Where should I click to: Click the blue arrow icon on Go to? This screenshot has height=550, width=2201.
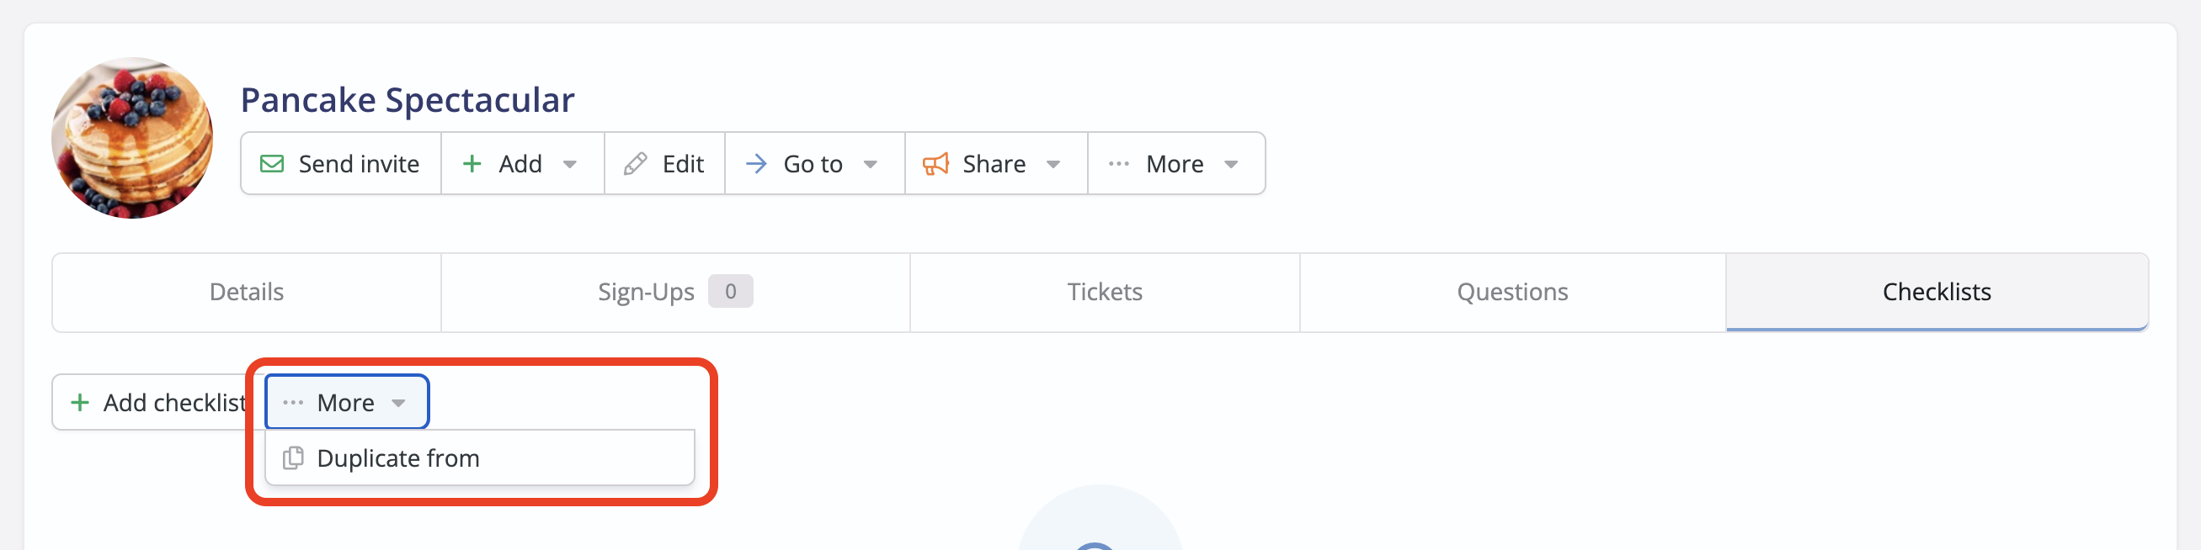pyautogui.click(x=756, y=163)
